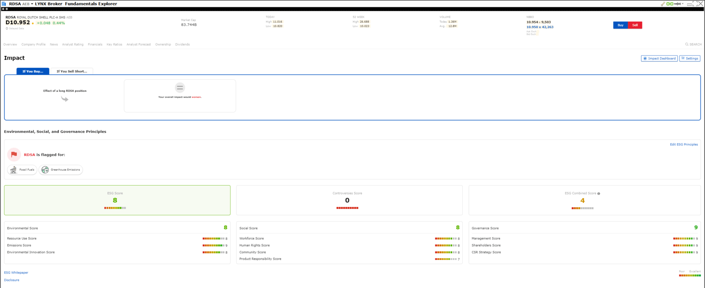This screenshot has height=288, width=705.
Task: Open the Company Profile tab
Action: (x=33, y=44)
